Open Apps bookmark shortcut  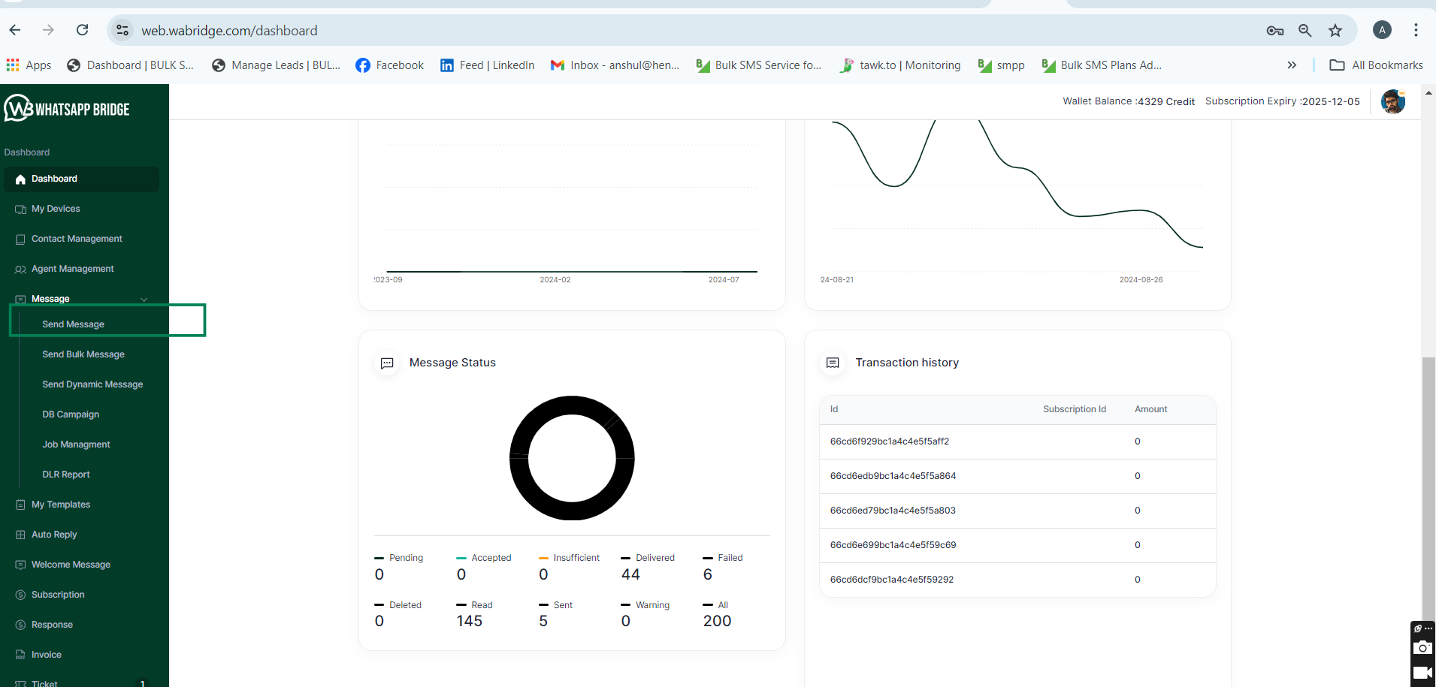[x=29, y=65]
